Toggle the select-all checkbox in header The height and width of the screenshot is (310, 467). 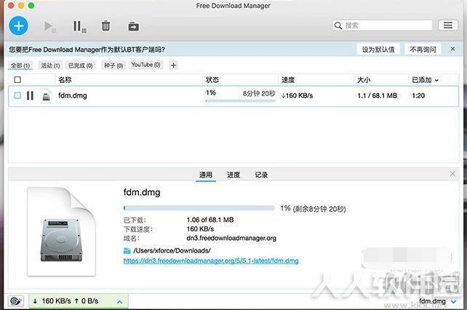point(17,79)
